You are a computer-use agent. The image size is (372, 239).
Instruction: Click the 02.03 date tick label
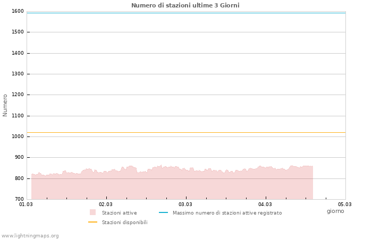pyautogui.click(x=106, y=204)
